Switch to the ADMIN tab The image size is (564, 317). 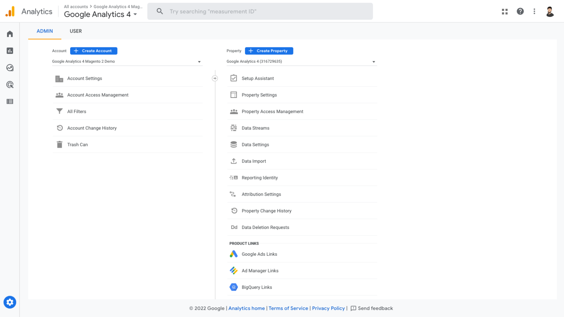[45, 31]
